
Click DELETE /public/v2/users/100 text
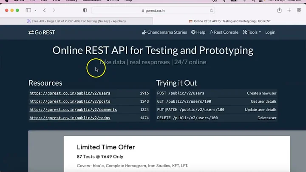tap(187, 118)
